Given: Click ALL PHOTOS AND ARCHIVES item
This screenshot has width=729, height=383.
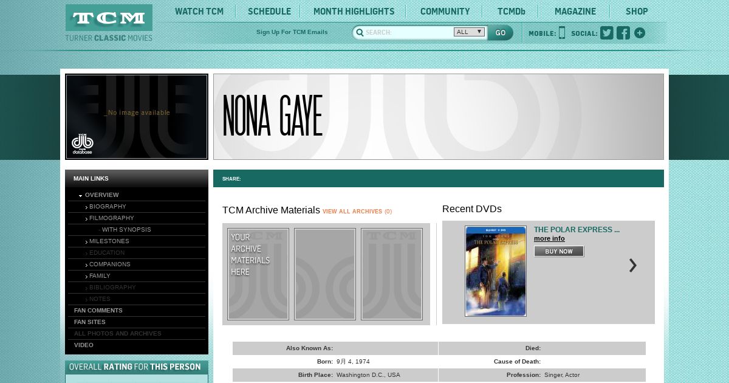Looking at the screenshot, I should 118,334.
